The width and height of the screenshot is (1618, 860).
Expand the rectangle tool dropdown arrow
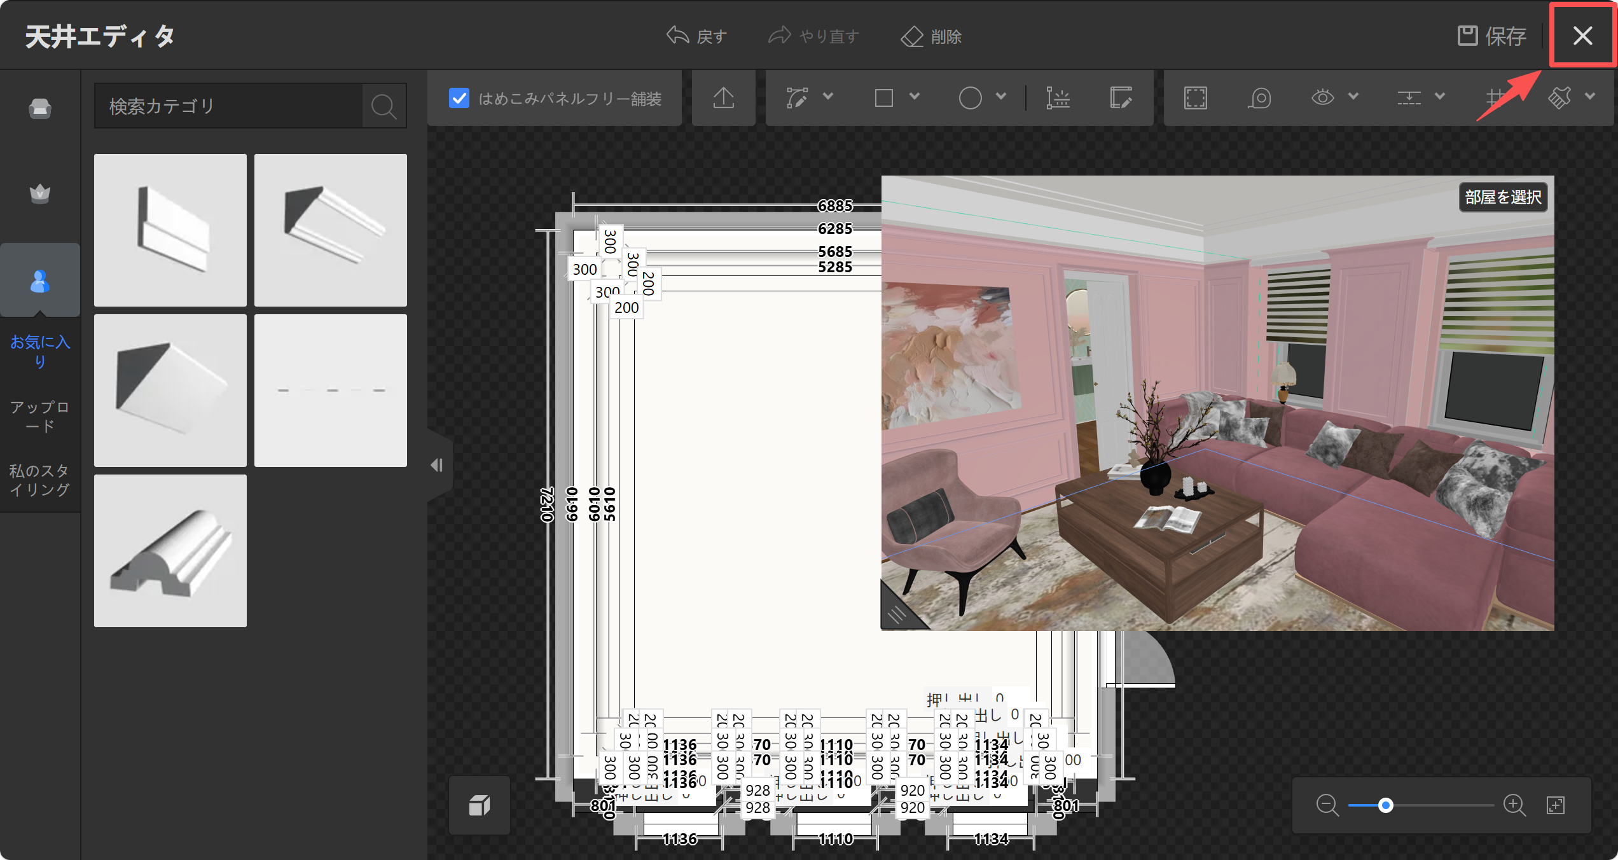(915, 97)
